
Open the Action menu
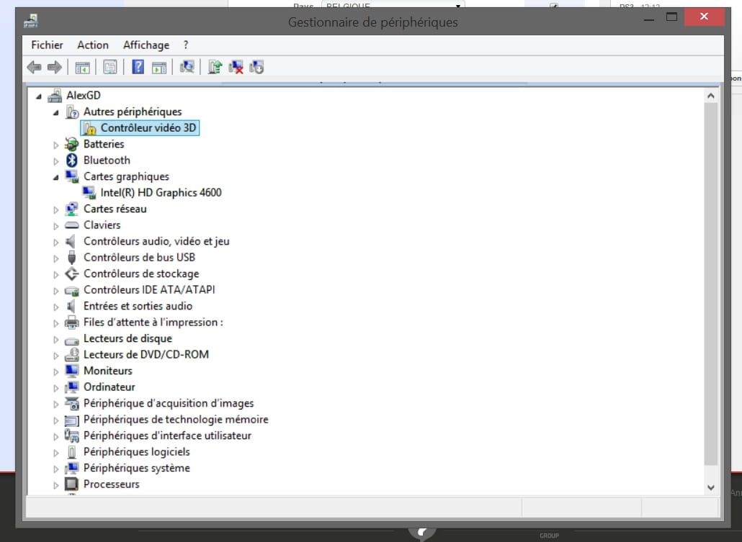(x=93, y=45)
